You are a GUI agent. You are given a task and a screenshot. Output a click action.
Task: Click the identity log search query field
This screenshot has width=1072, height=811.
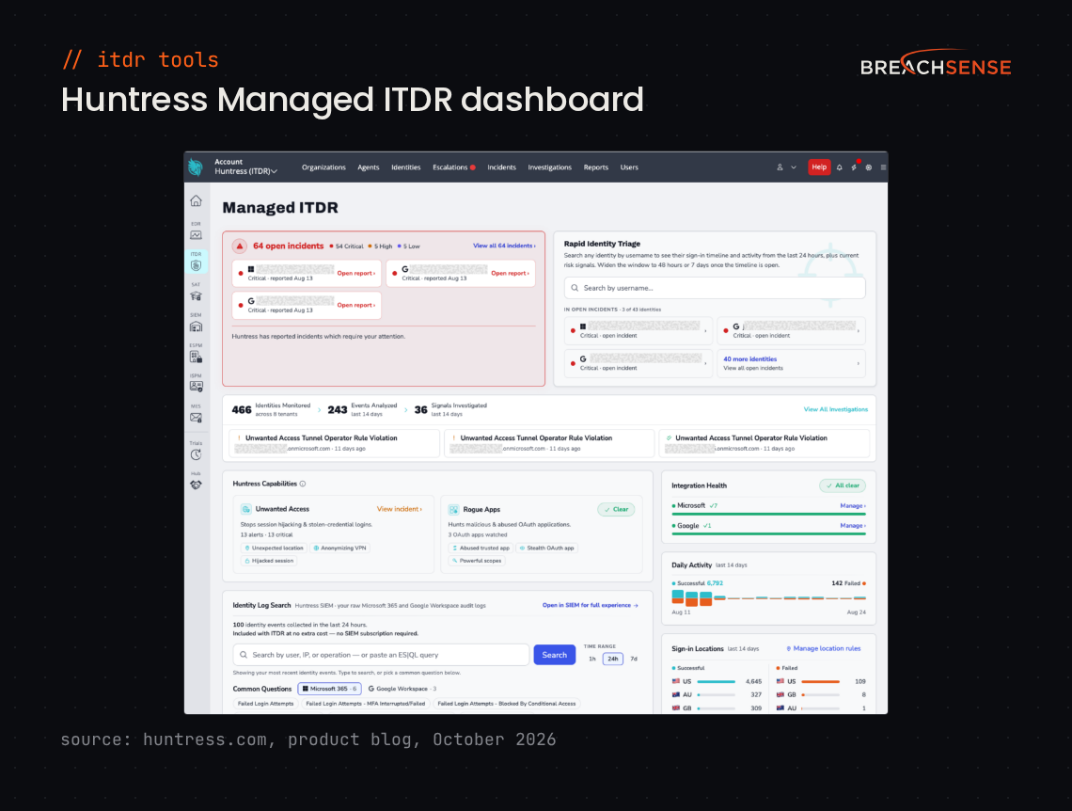coord(381,655)
